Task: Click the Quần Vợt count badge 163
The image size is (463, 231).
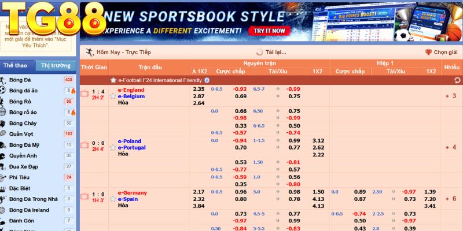Action: [68, 134]
